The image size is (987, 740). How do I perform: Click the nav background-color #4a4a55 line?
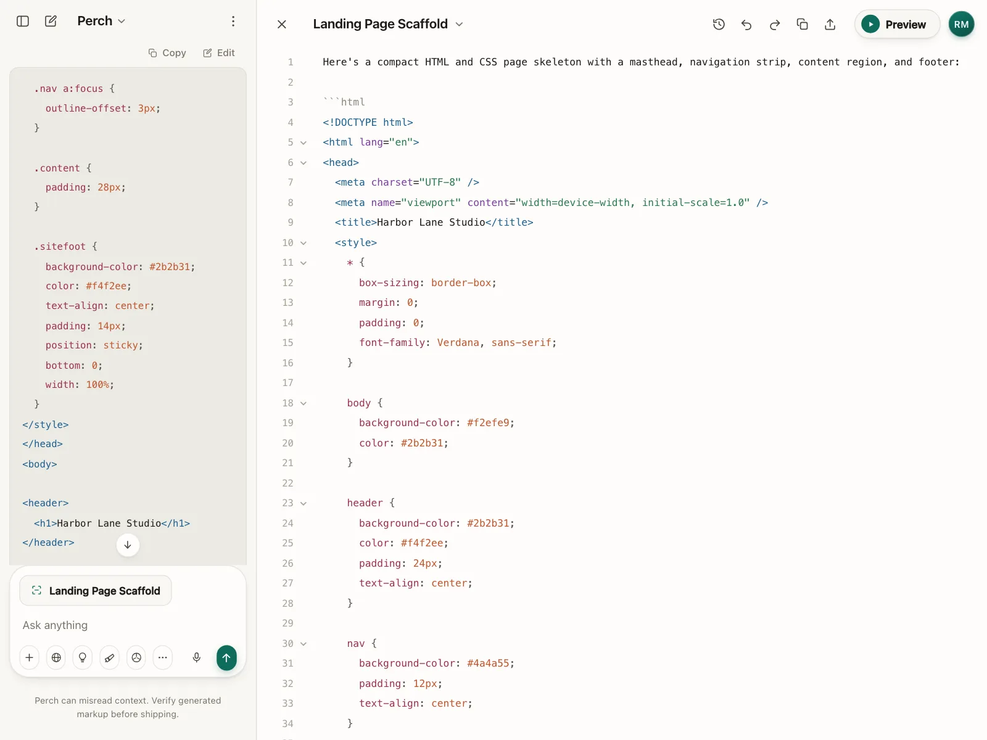click(x=437, y=664)
